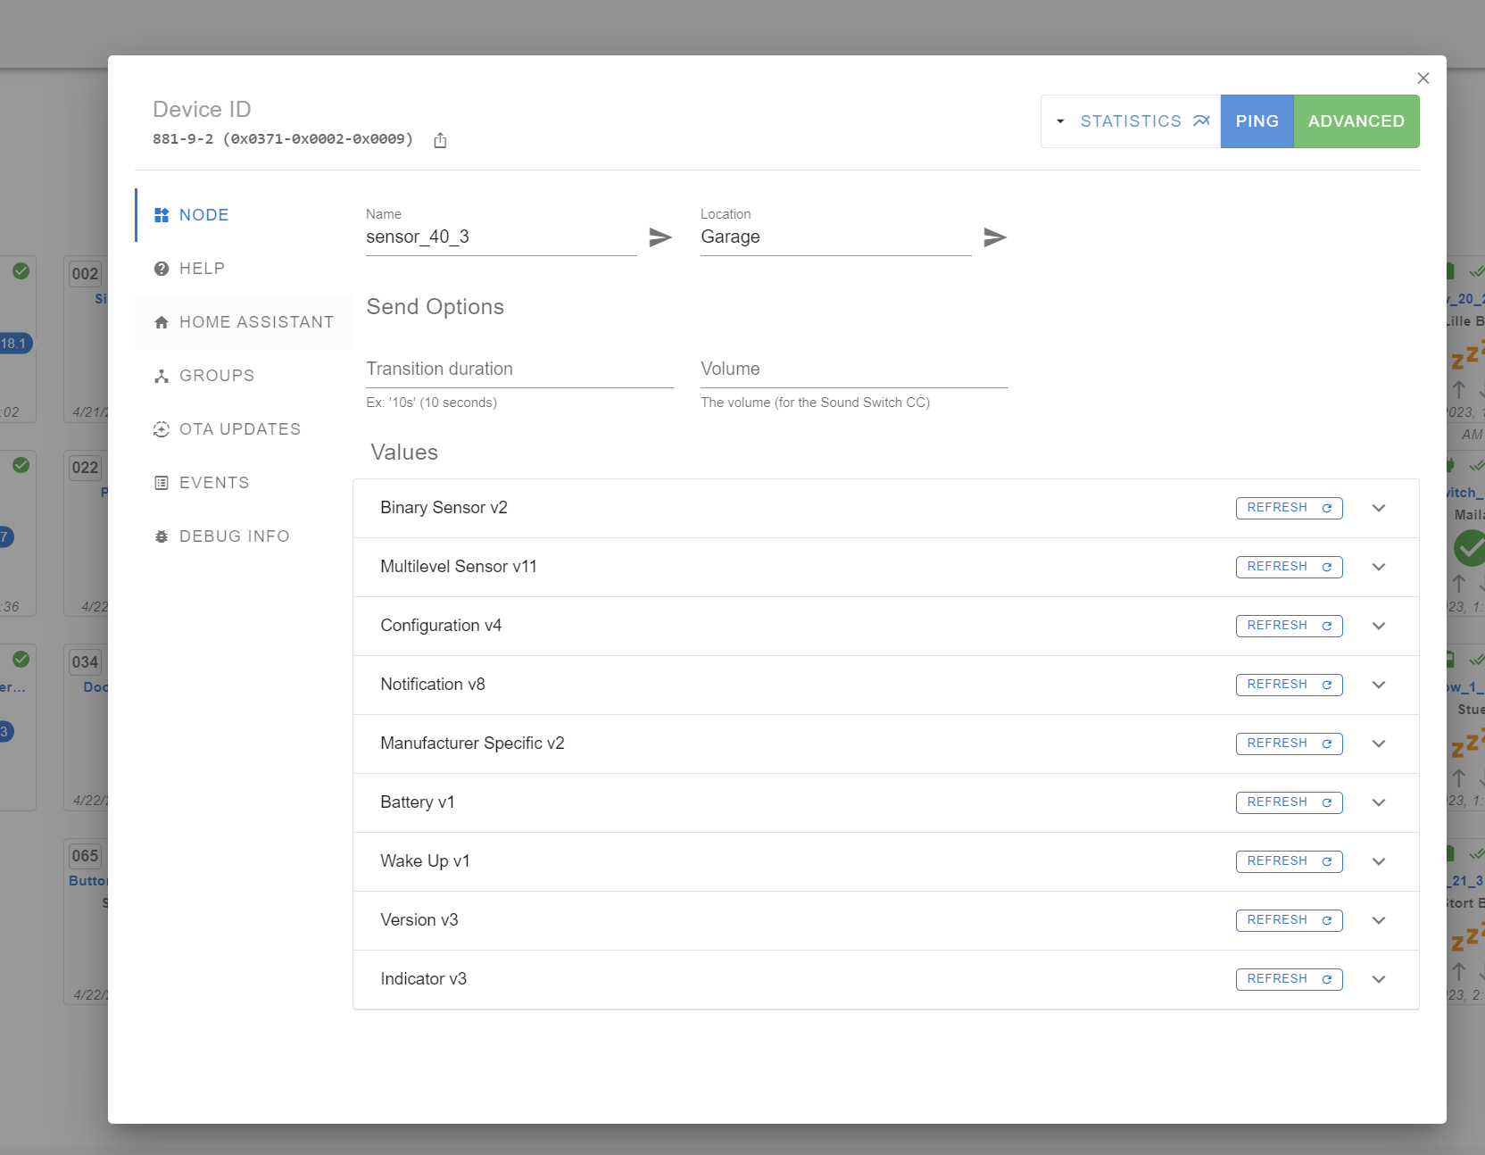Viewport: 1485px width, 1155px height.
Task: Open the STATISTICS tab
Action: [x=1131, y=121]
